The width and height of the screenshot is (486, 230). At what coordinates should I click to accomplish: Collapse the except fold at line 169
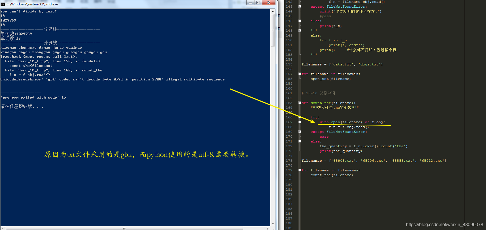coord(300,132)
